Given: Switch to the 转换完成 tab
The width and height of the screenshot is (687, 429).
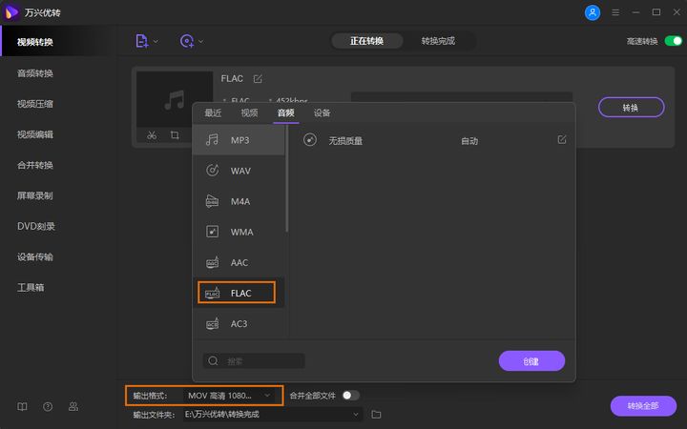Looking at the screenshot, I should pos(438,41).
